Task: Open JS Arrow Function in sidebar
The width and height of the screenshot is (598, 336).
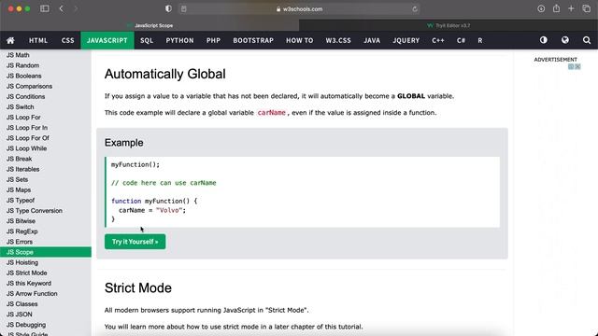Action: [46, 293]
